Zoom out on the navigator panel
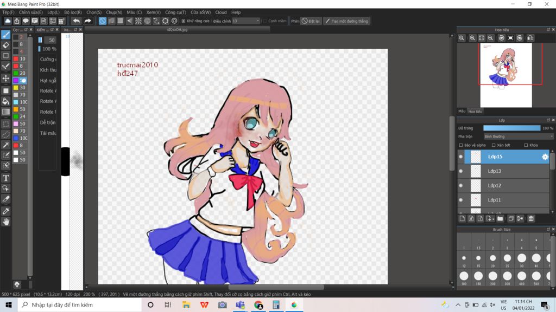 (x=490, y=38)
